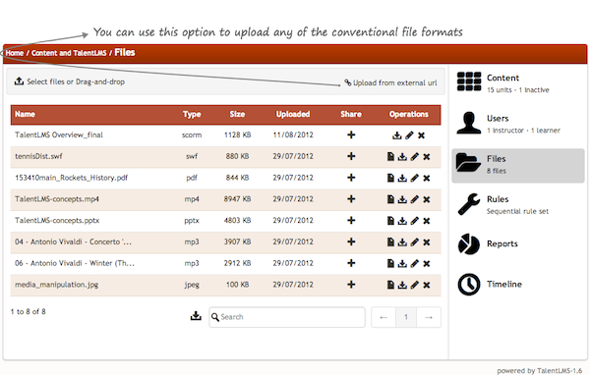
Task: Click the 11/08/2012 upload date
Action: [x=293, y=134]
